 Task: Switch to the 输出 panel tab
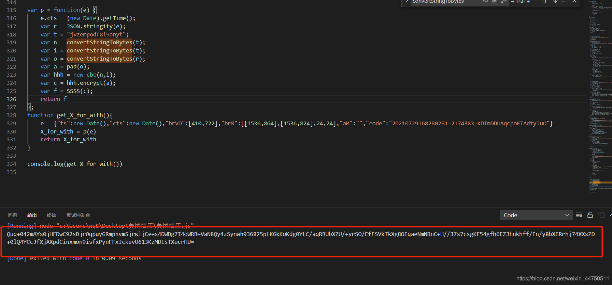tap(32, 215)
